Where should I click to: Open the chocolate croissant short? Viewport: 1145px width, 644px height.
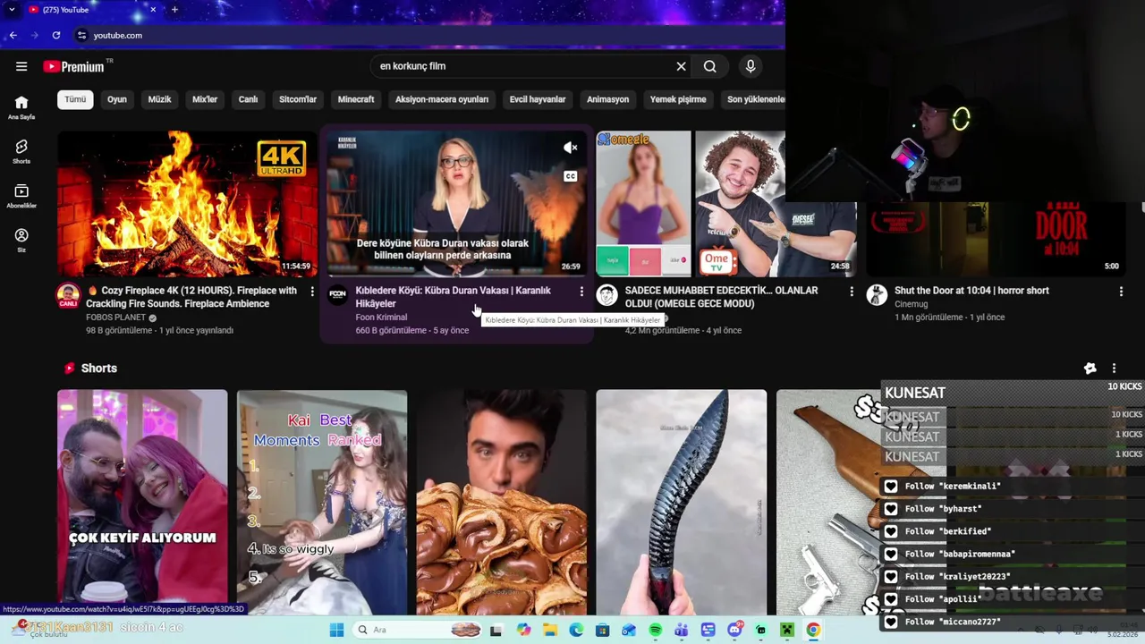pyautogui.click(x=502, y=502)
